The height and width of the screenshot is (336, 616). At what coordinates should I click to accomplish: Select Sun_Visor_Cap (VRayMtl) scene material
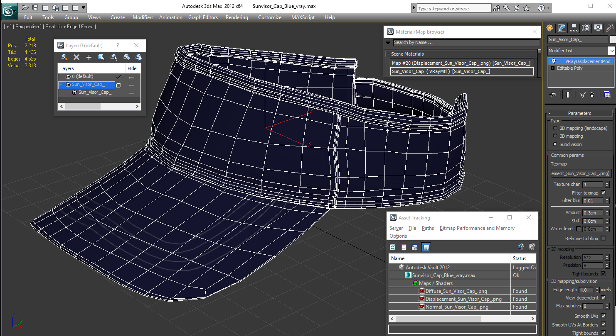(x=462, y=71)
